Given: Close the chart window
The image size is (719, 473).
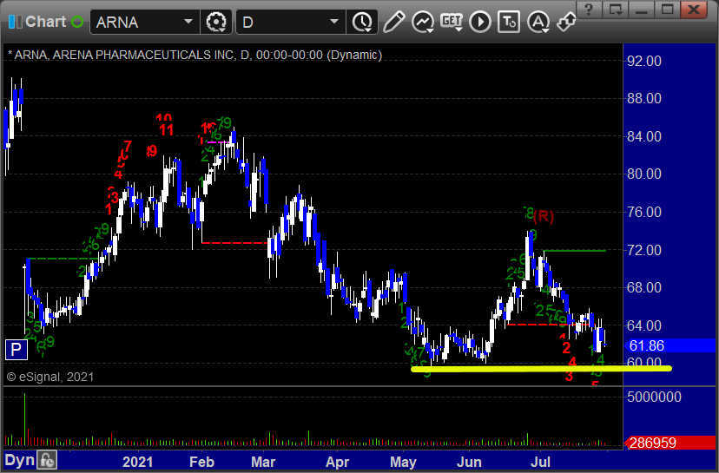Looking at the screenshot, I should 694,9.
